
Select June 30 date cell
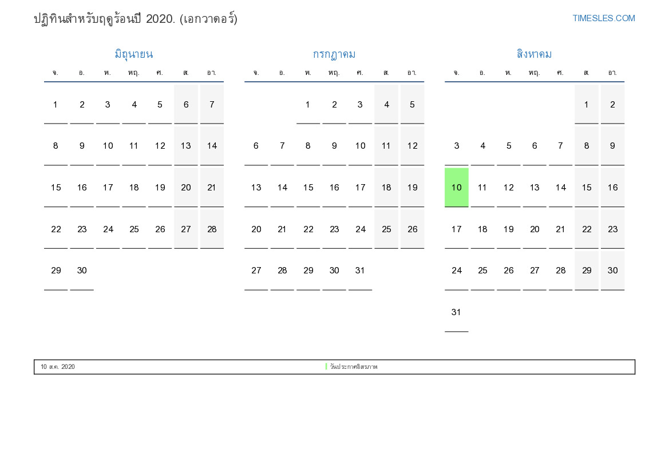pos(82,271)
